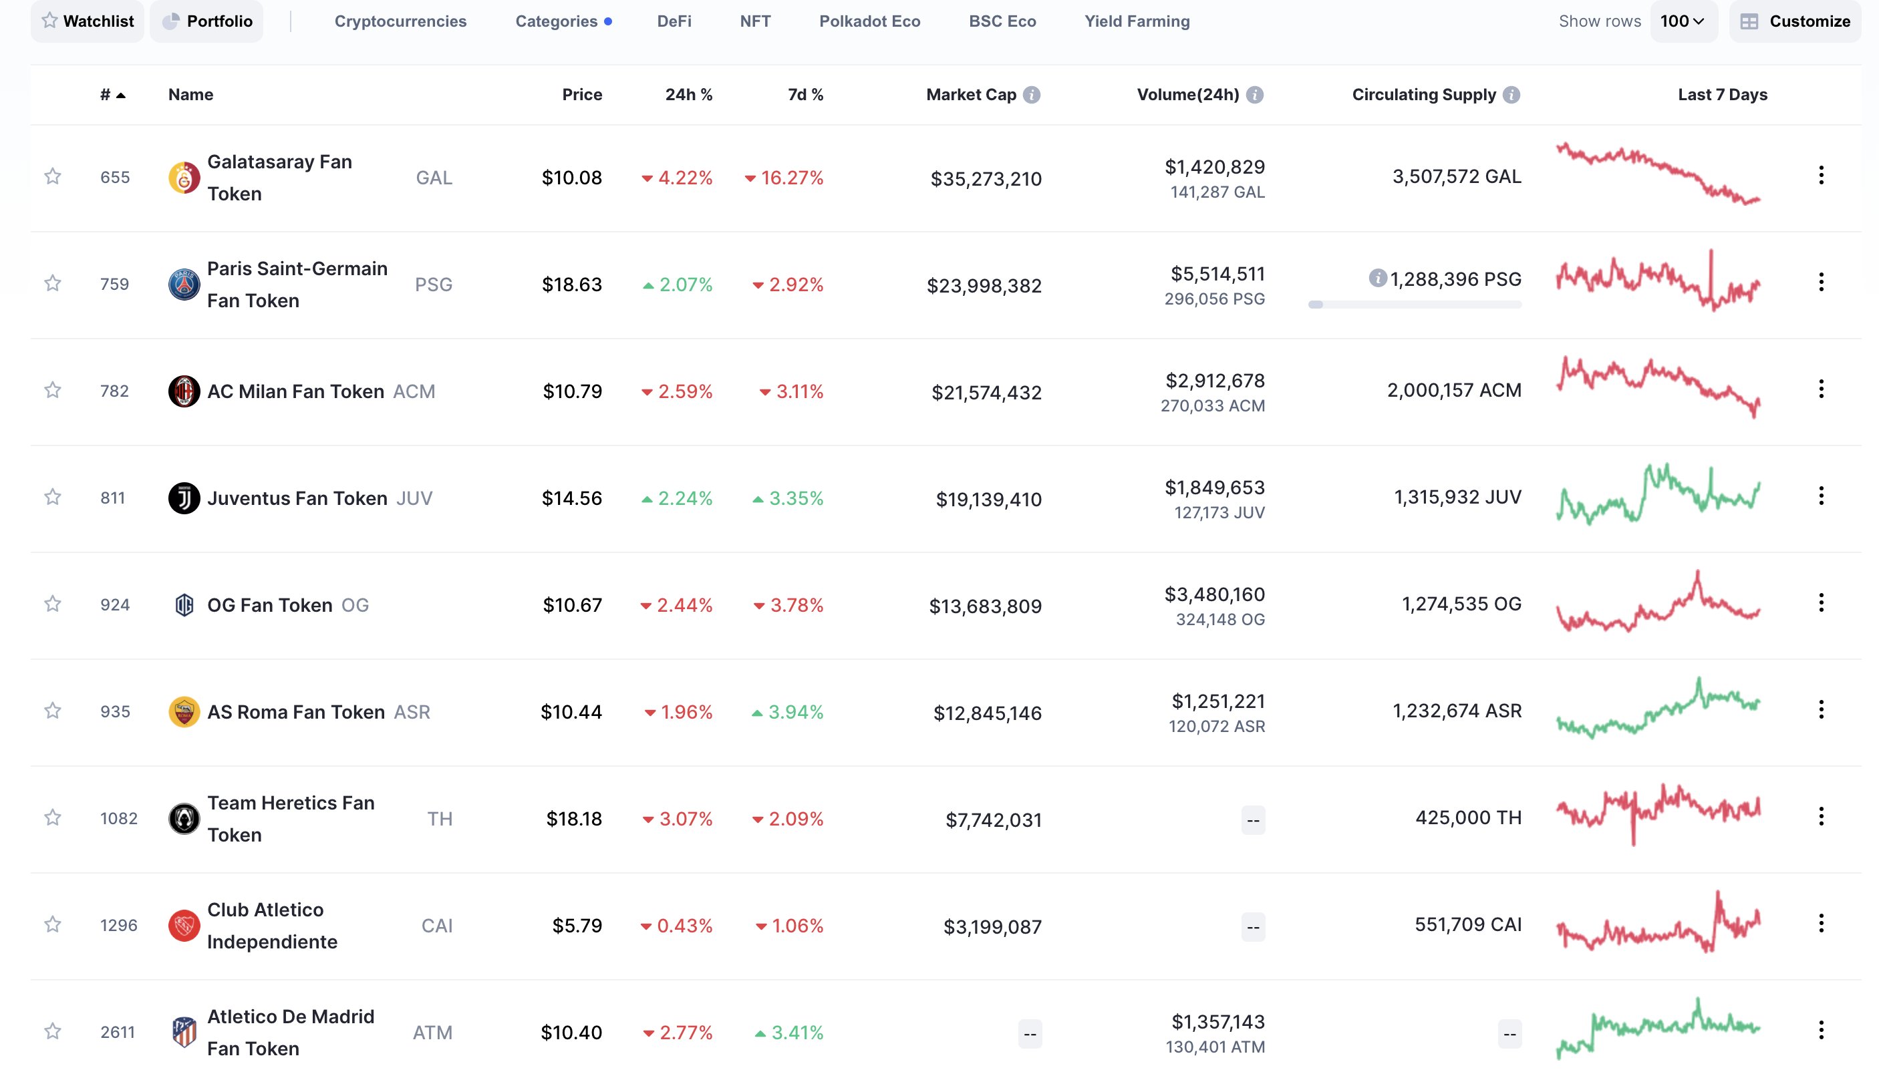Click the AC Milan crest icon
The image size is (1879, 1086).
(184, 391)
